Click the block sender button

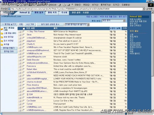(x=30, y=25)
